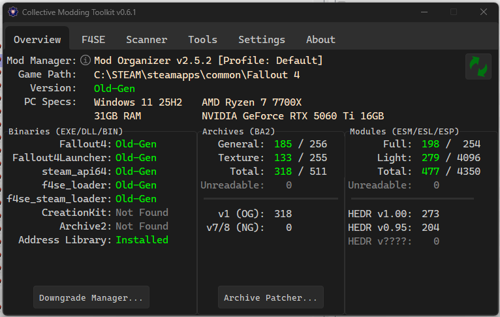Click the steam_api64 Old-Gen status
Viewport: 500px width, 317px height.
click(x=136, y=172)
